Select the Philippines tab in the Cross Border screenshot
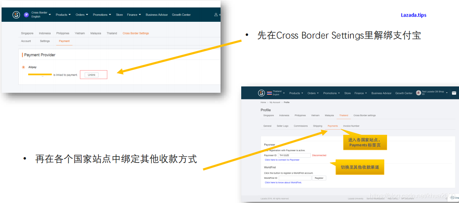This screenshot has height=203, width=459. coord(63,33)
